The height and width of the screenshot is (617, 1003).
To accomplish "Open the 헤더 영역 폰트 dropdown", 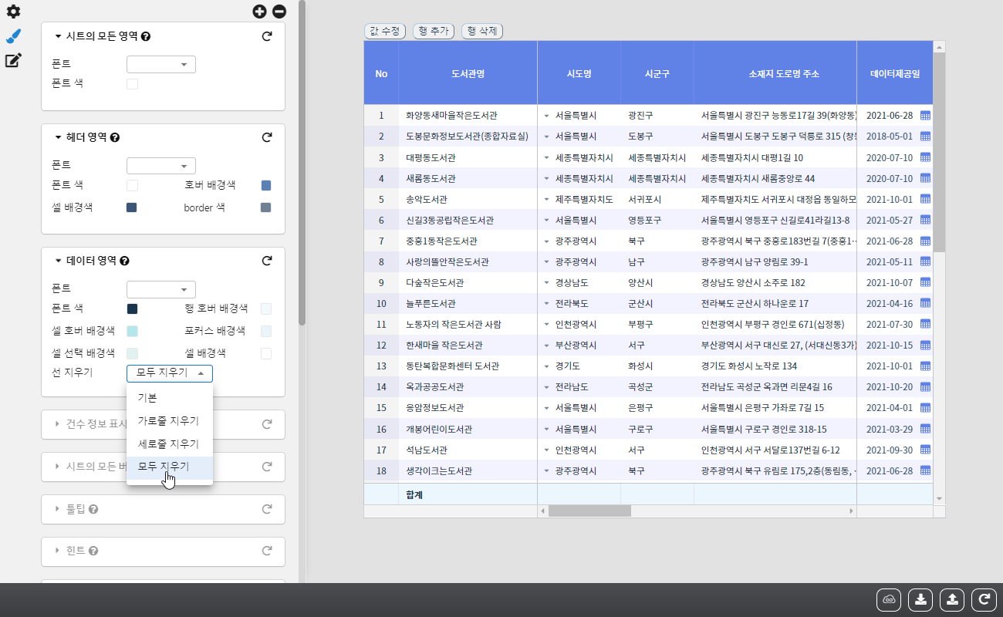I will click(160, 166).
